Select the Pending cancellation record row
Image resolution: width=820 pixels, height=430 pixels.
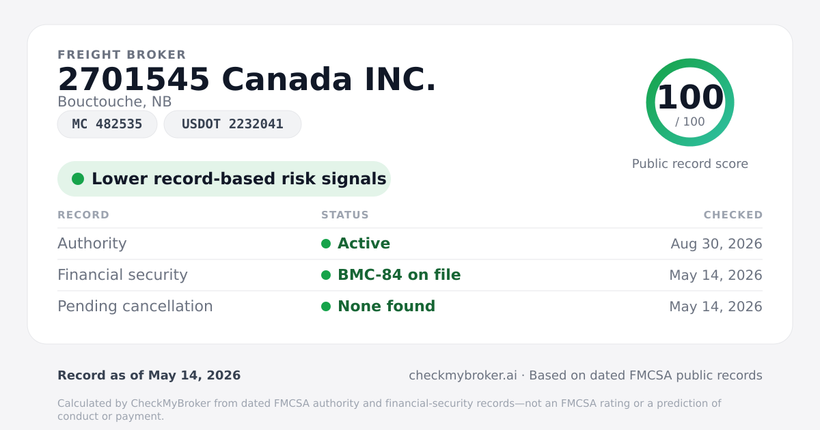(x=410, y=306)
